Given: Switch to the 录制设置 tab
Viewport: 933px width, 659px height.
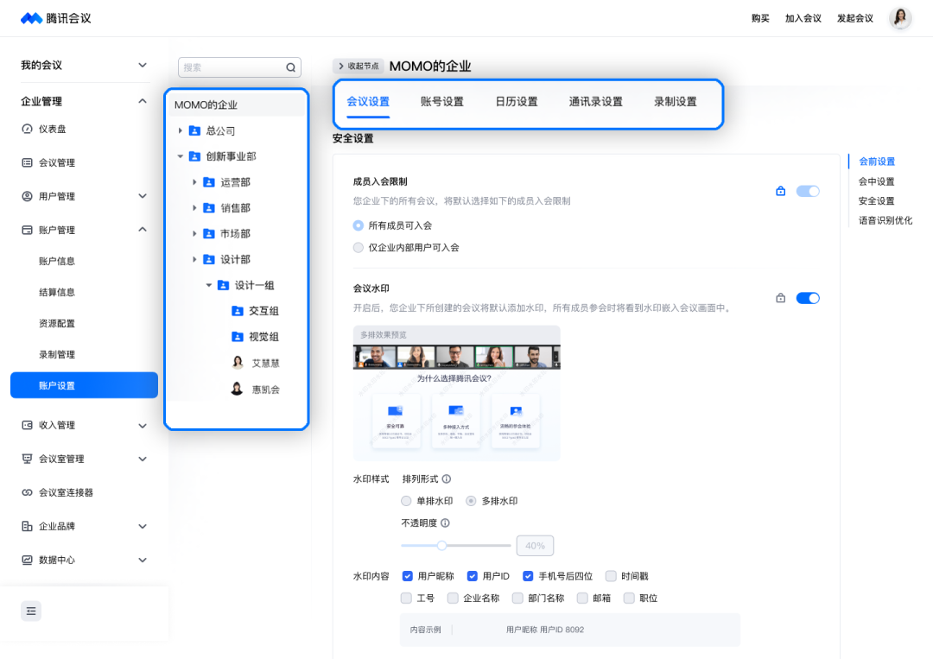Looking at the screenshot, I should [x=676, y=102].
